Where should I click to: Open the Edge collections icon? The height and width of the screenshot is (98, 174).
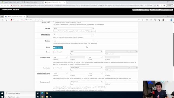pos(155,20)
